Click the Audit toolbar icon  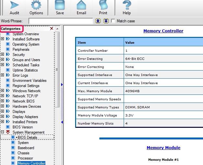click(14, 5)
